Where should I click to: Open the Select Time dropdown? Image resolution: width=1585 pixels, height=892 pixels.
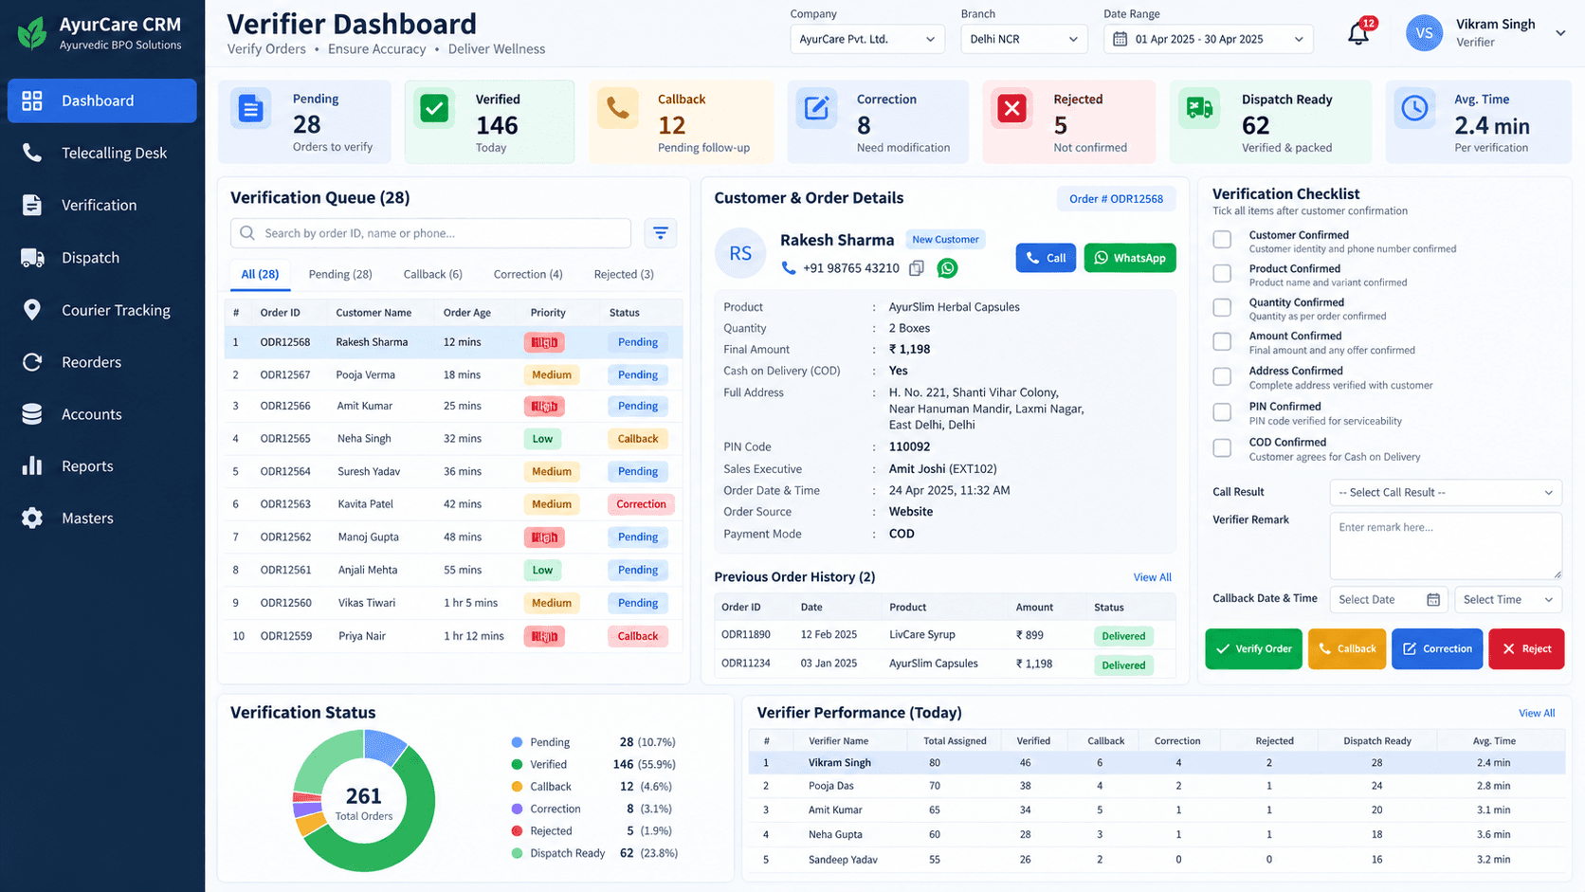click(1508, 599)
